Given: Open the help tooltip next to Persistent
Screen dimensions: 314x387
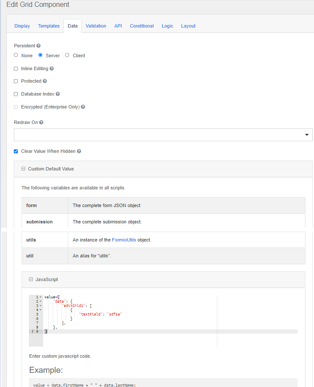Looking at the screenshot, I should pos(37,46).
